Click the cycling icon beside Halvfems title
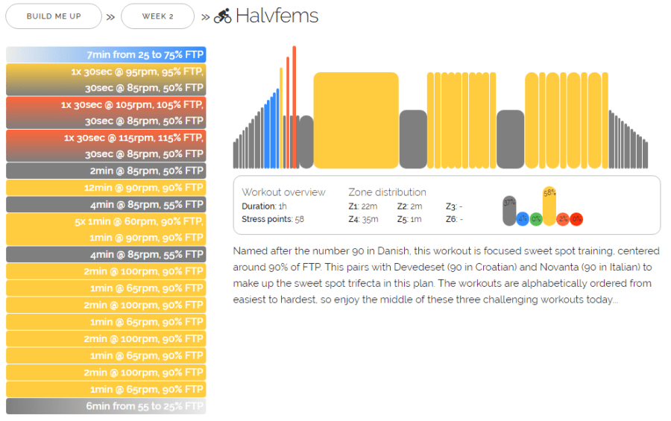 point(223,16)
